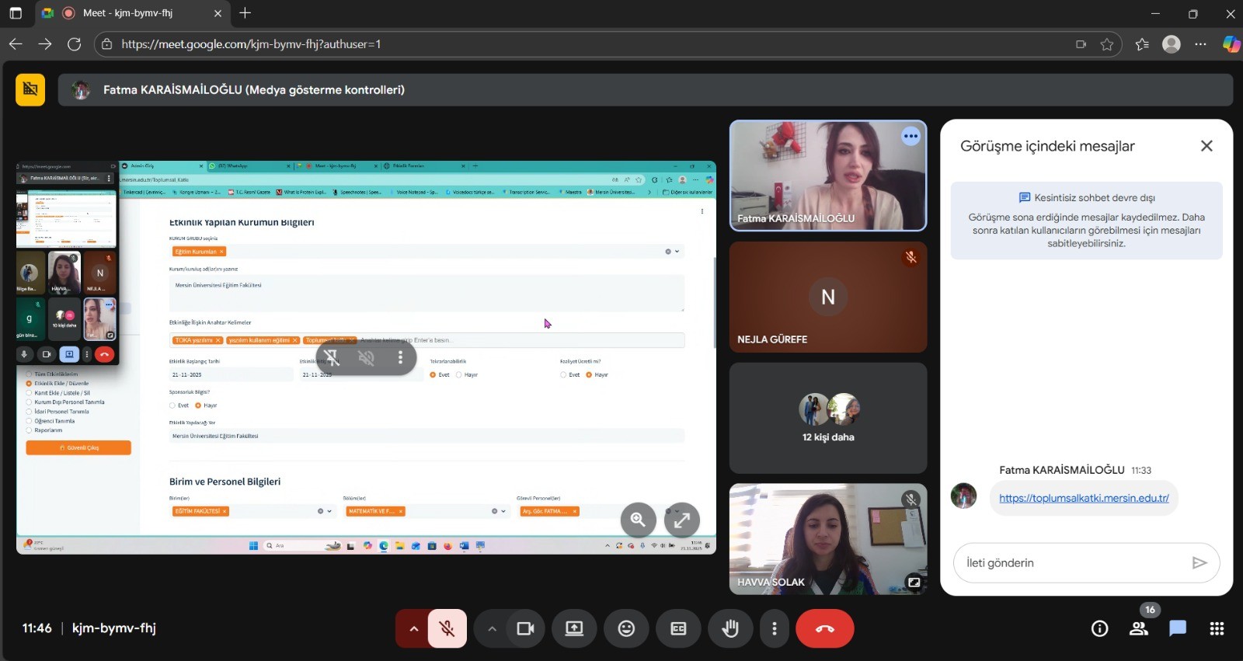
Task: Click the raise hand icon
Action: [729, 628]
